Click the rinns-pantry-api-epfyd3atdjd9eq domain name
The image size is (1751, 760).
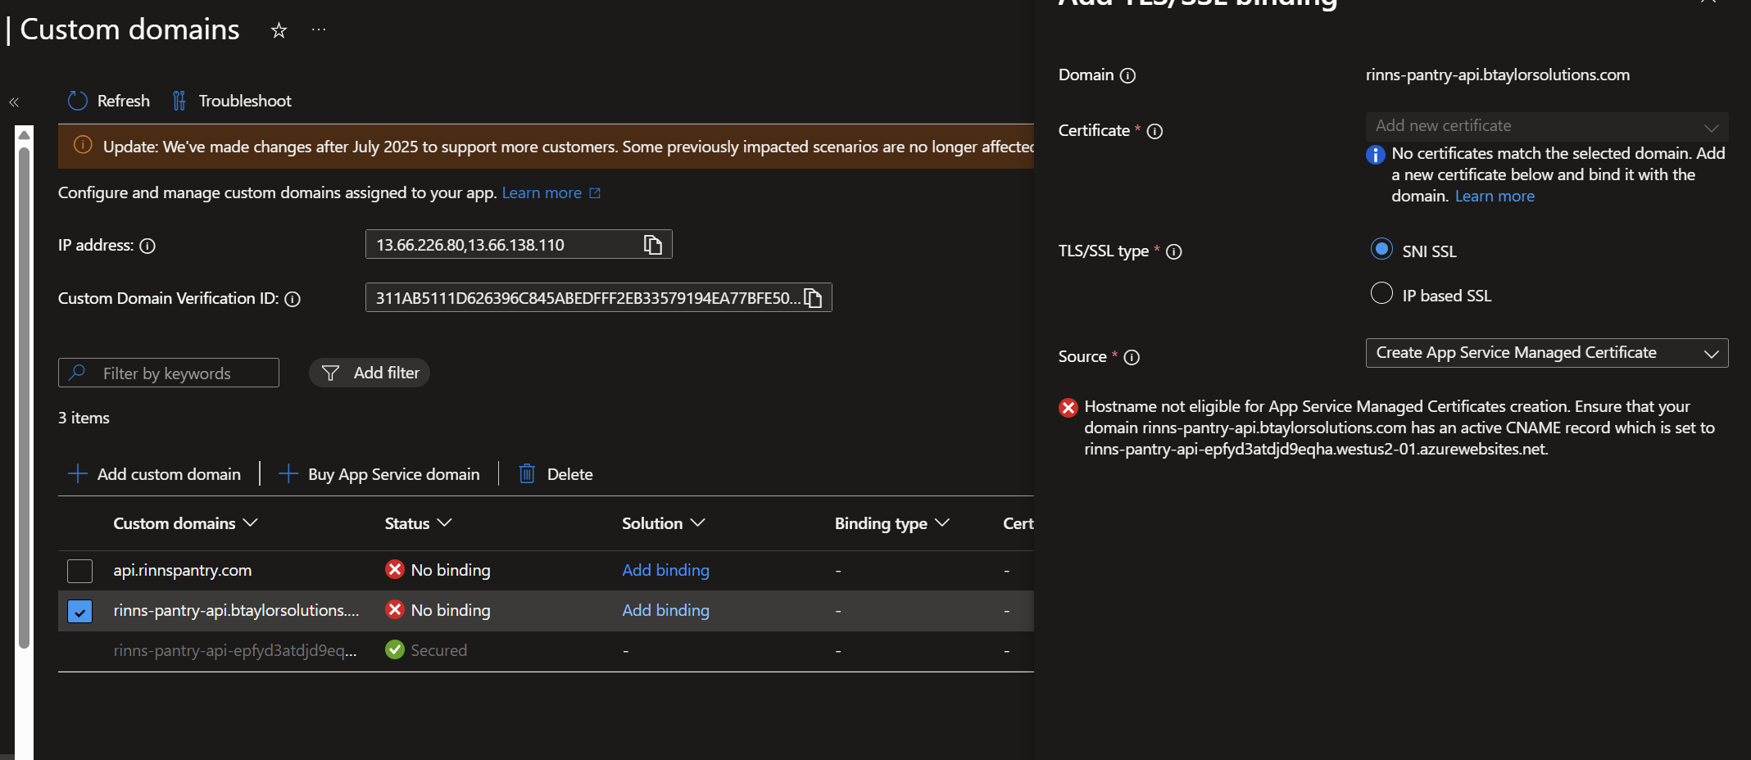(235, 650)
